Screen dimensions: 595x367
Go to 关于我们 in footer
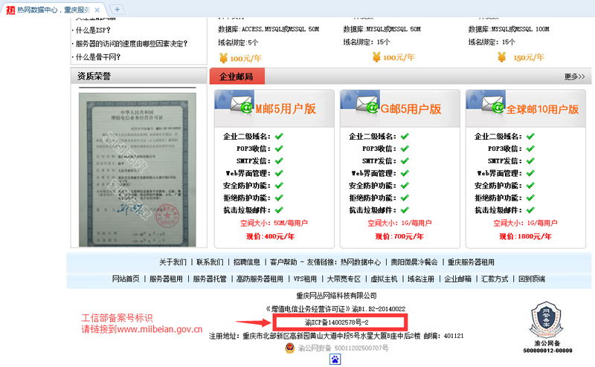(173, 262)
